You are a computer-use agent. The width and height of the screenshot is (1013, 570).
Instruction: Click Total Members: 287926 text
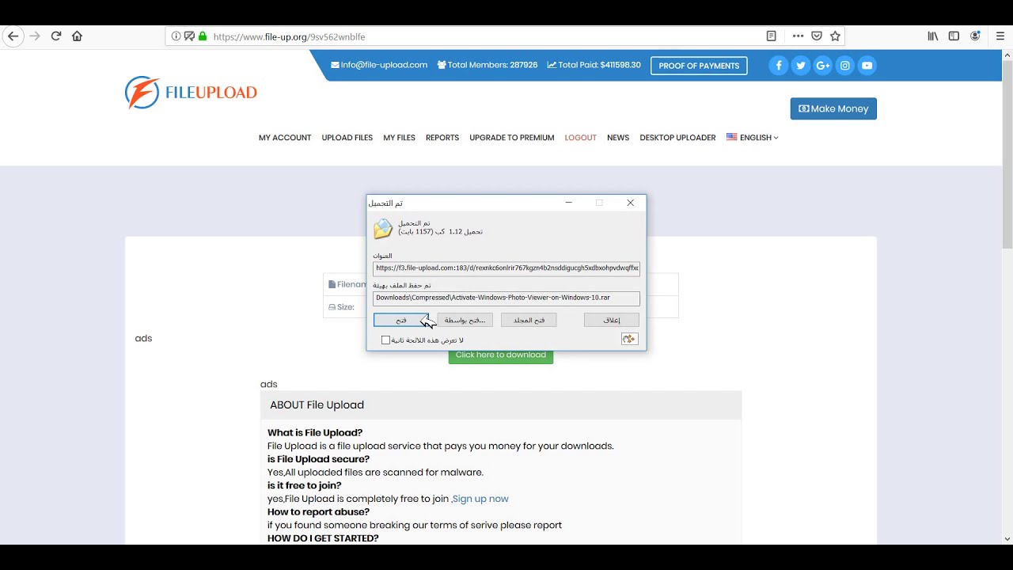coord(488,65)
